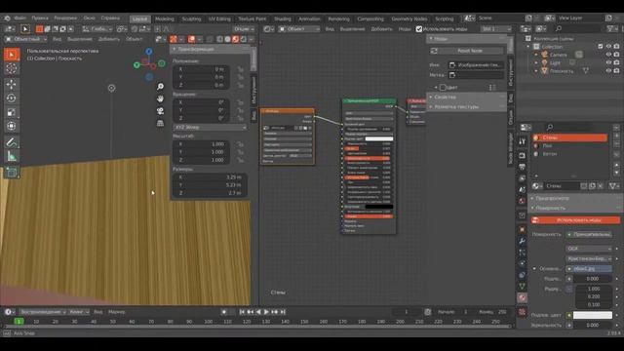This screenshot has width=624, height=351.
Task: Open the Object mode dropdown in viewport
Action: click(25, 39)
